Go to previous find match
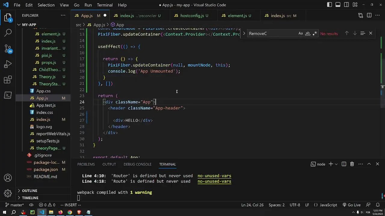This screenshot has height=216, width=385. click(x=346, y=33)
